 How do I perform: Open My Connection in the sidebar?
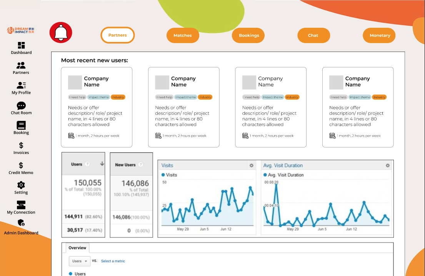(21, 205)
